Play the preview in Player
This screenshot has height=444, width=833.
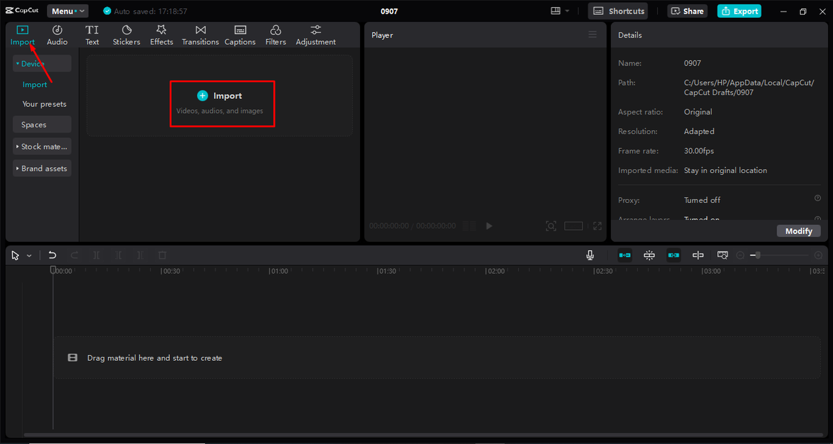pyautogui.click(x=489, y=226)
